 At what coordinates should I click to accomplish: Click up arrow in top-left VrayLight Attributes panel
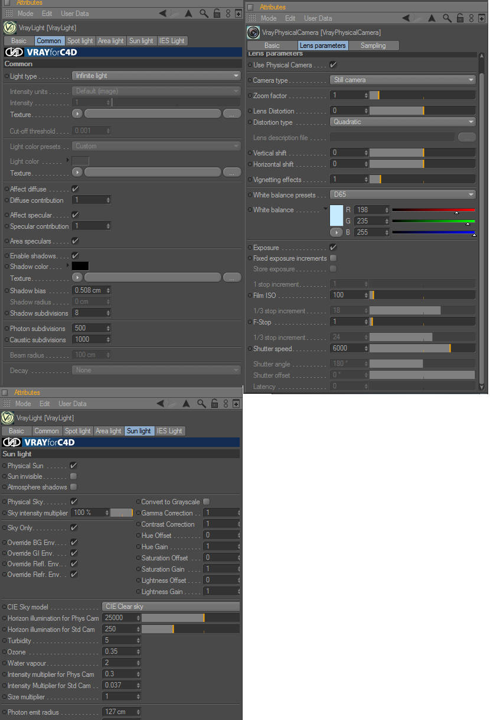(x=189, y=13)
